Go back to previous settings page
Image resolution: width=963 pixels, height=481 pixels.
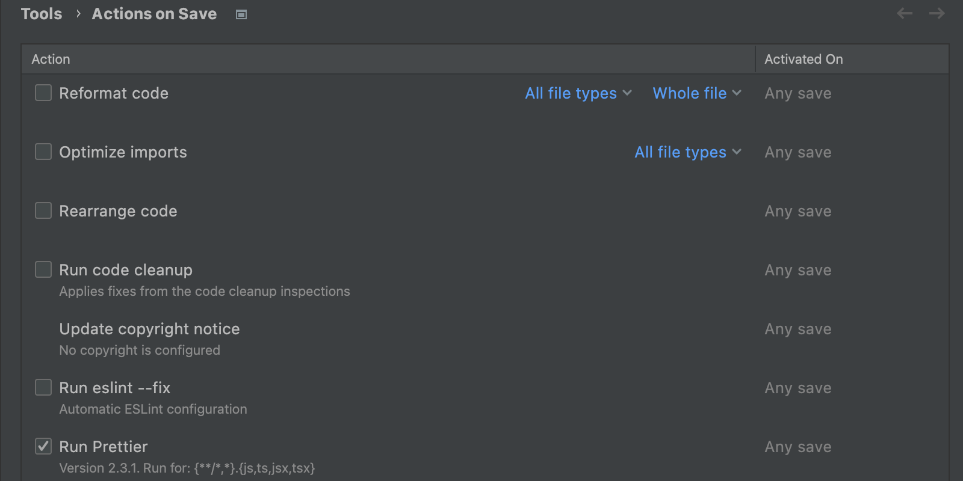click(x=904, y=13)
